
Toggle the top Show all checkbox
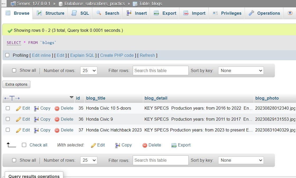(14, 70)
